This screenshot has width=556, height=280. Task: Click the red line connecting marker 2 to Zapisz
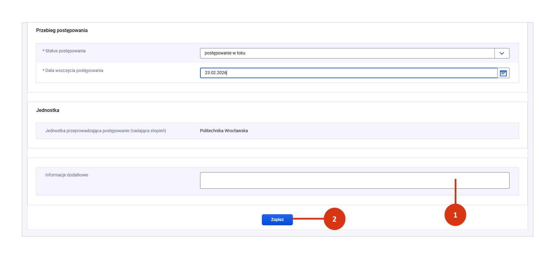308,219
